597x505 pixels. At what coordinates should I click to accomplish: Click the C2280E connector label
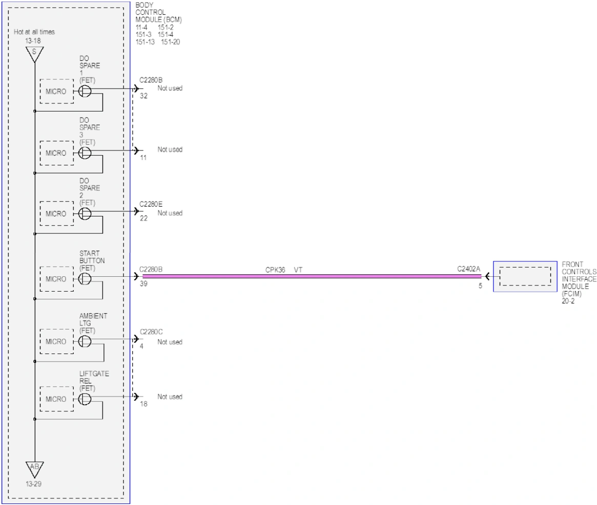pos(151,204)
